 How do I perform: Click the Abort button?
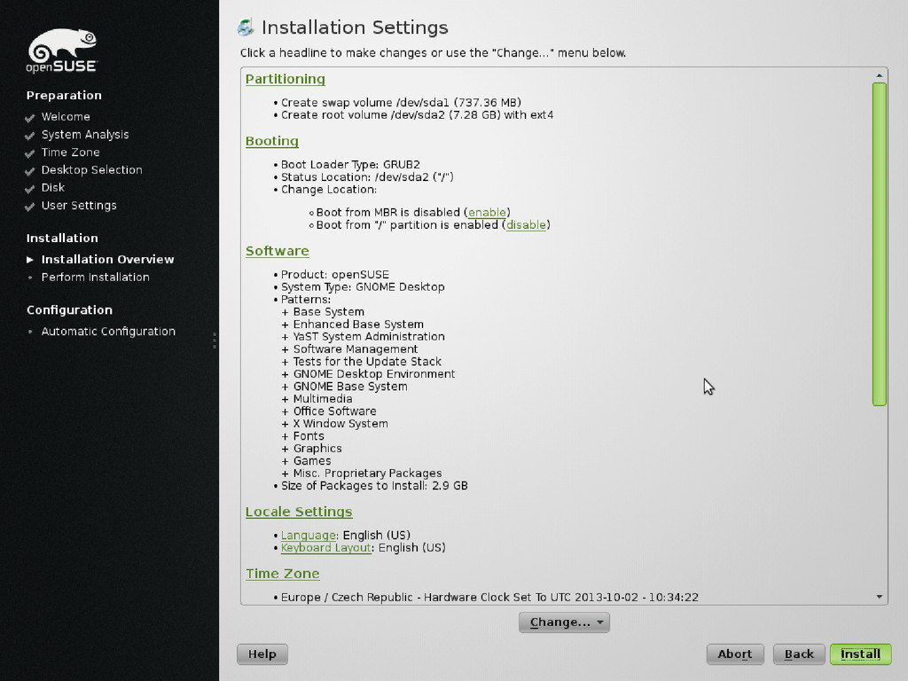pyautogui.click(x=735, y=654)
